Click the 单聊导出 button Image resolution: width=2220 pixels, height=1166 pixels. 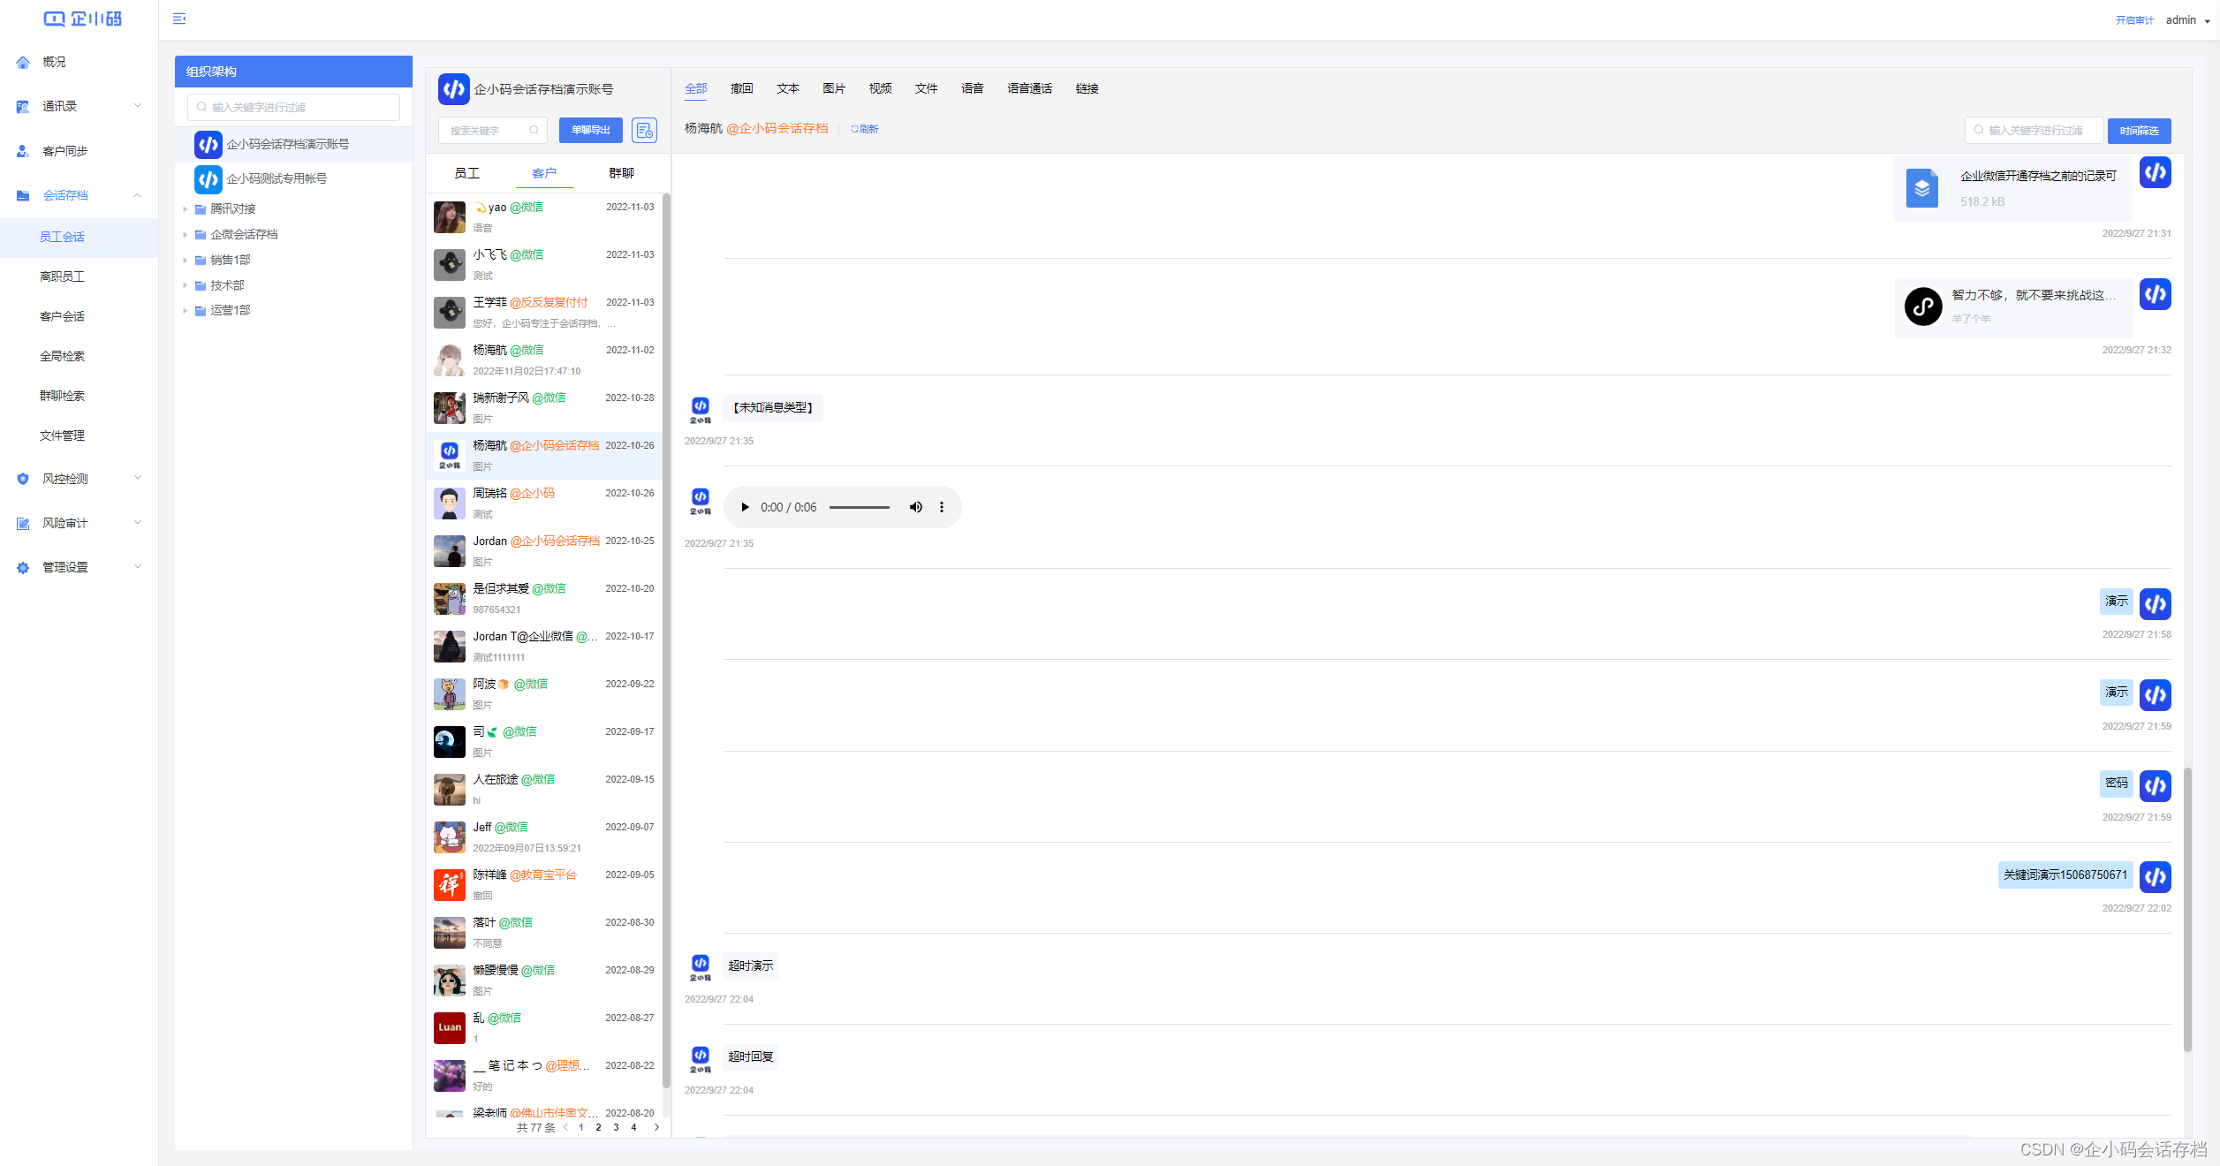click(590, 131)
